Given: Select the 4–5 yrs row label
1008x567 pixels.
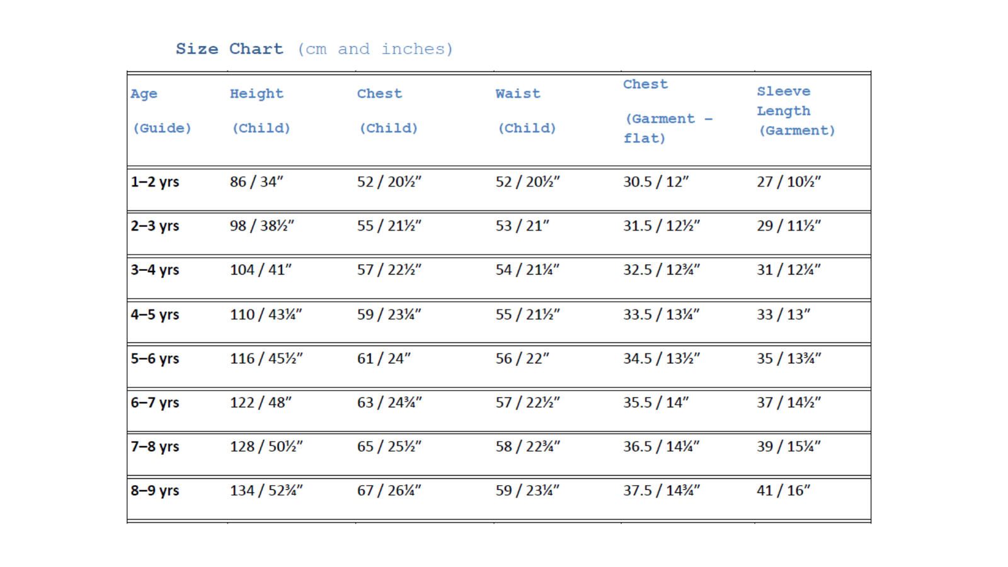Looking at the screenshot, I should [155, 314].
